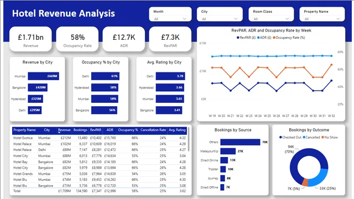Toggle Cancelled legend item
Screen dimensions: 354x199
pos(311,137)
